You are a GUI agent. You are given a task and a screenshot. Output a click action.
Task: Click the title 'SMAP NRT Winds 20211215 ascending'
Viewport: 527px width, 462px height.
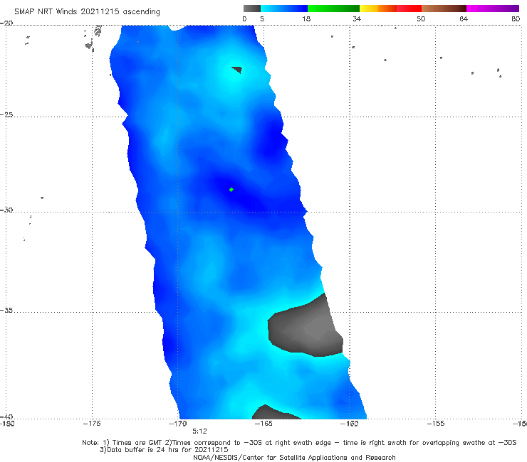coord(87,11)
